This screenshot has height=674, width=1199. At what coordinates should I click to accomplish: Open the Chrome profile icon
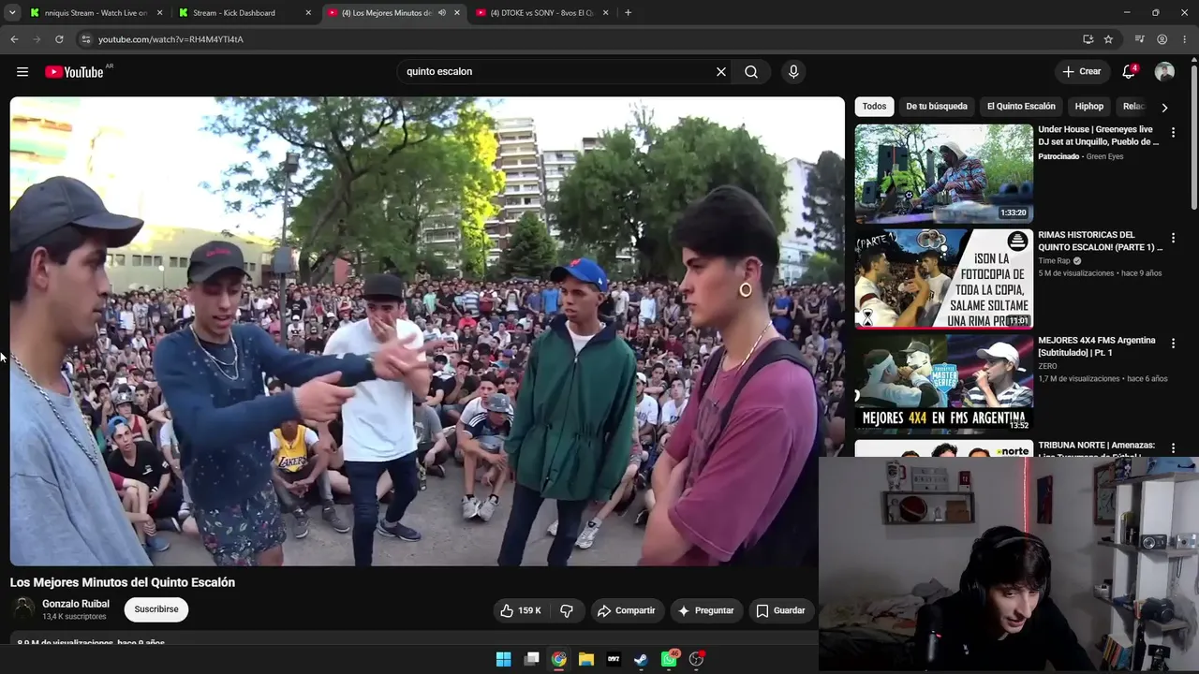(1162, 39)
